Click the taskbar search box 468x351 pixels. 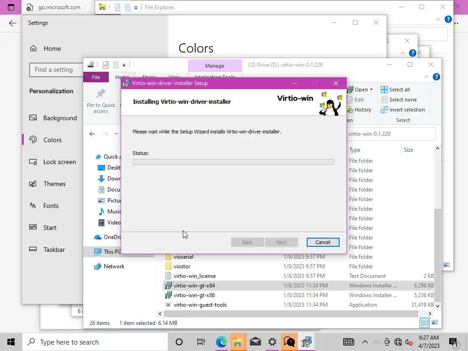point(95,342)
